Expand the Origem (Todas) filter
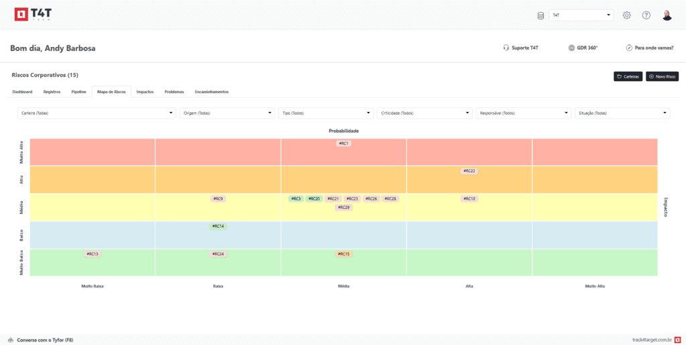 (x=227, y=113)
